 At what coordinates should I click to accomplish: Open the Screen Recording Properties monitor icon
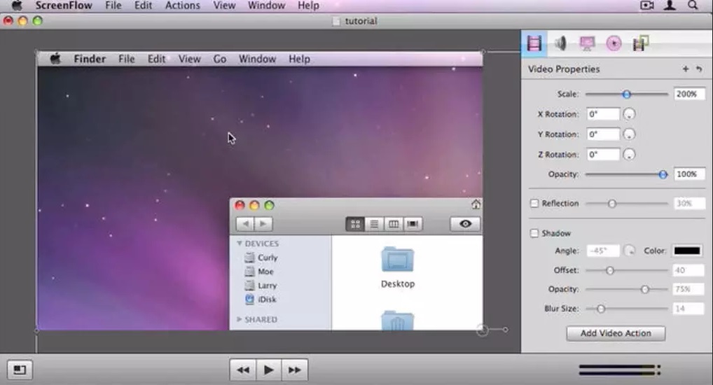[x=587, y=43]
